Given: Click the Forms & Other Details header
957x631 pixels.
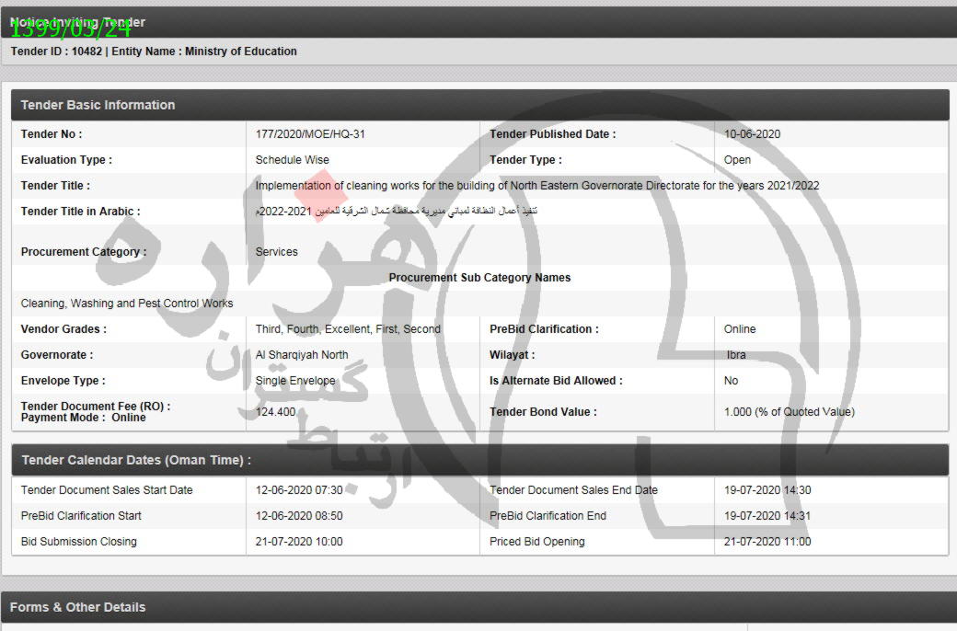Looking at the screenshot, I should coord(77,607).
